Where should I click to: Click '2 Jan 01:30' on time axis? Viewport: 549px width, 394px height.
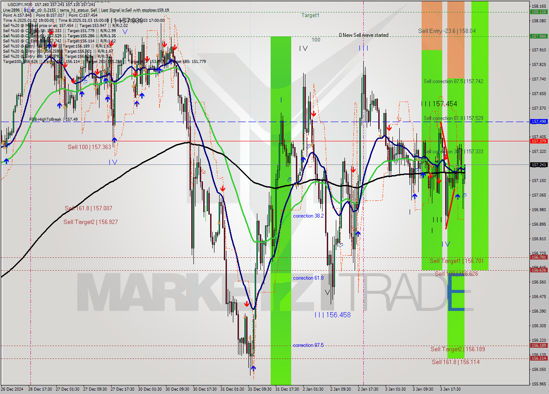coord(313,389)
